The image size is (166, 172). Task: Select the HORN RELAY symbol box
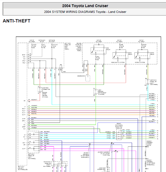tap(142, 56)
